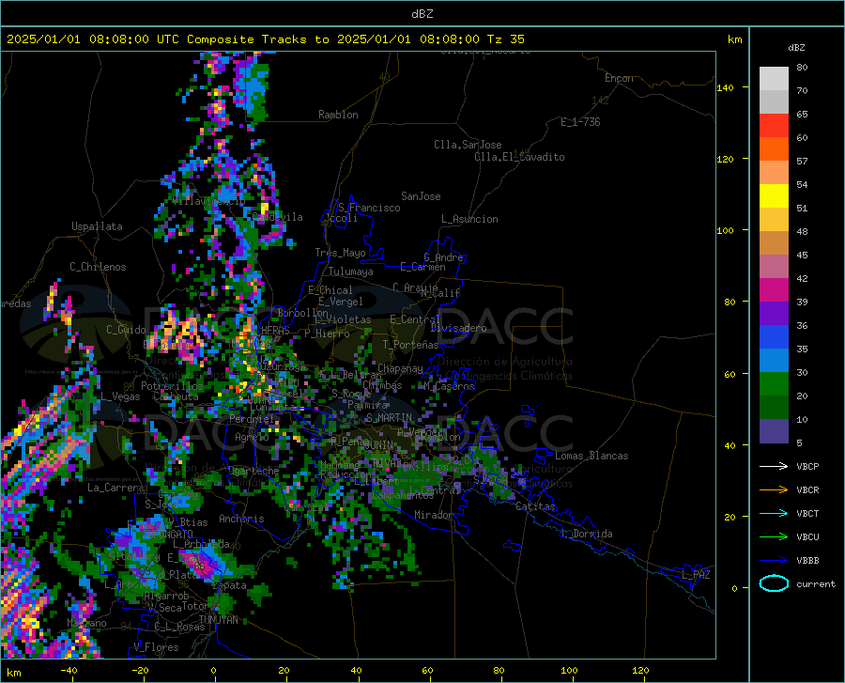Click the orange VBCR arrow icon
The image size is (845, 683).
(774, 490)
